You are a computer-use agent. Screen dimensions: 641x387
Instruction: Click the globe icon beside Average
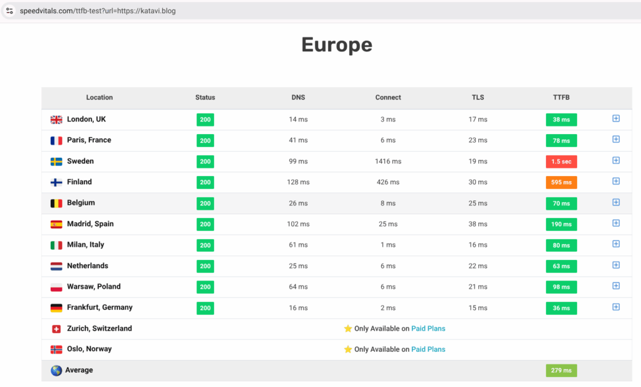[56, 371]
